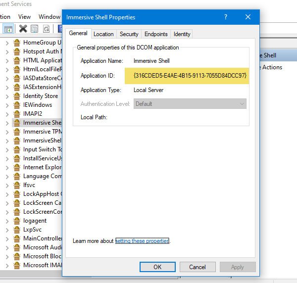Click the Immersive She package icon
This screenshot has height=283, width=297.
[17, 123]
